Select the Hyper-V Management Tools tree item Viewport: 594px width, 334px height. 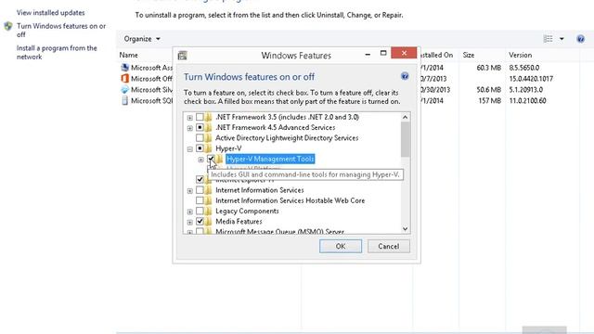(x=270, y=159)
